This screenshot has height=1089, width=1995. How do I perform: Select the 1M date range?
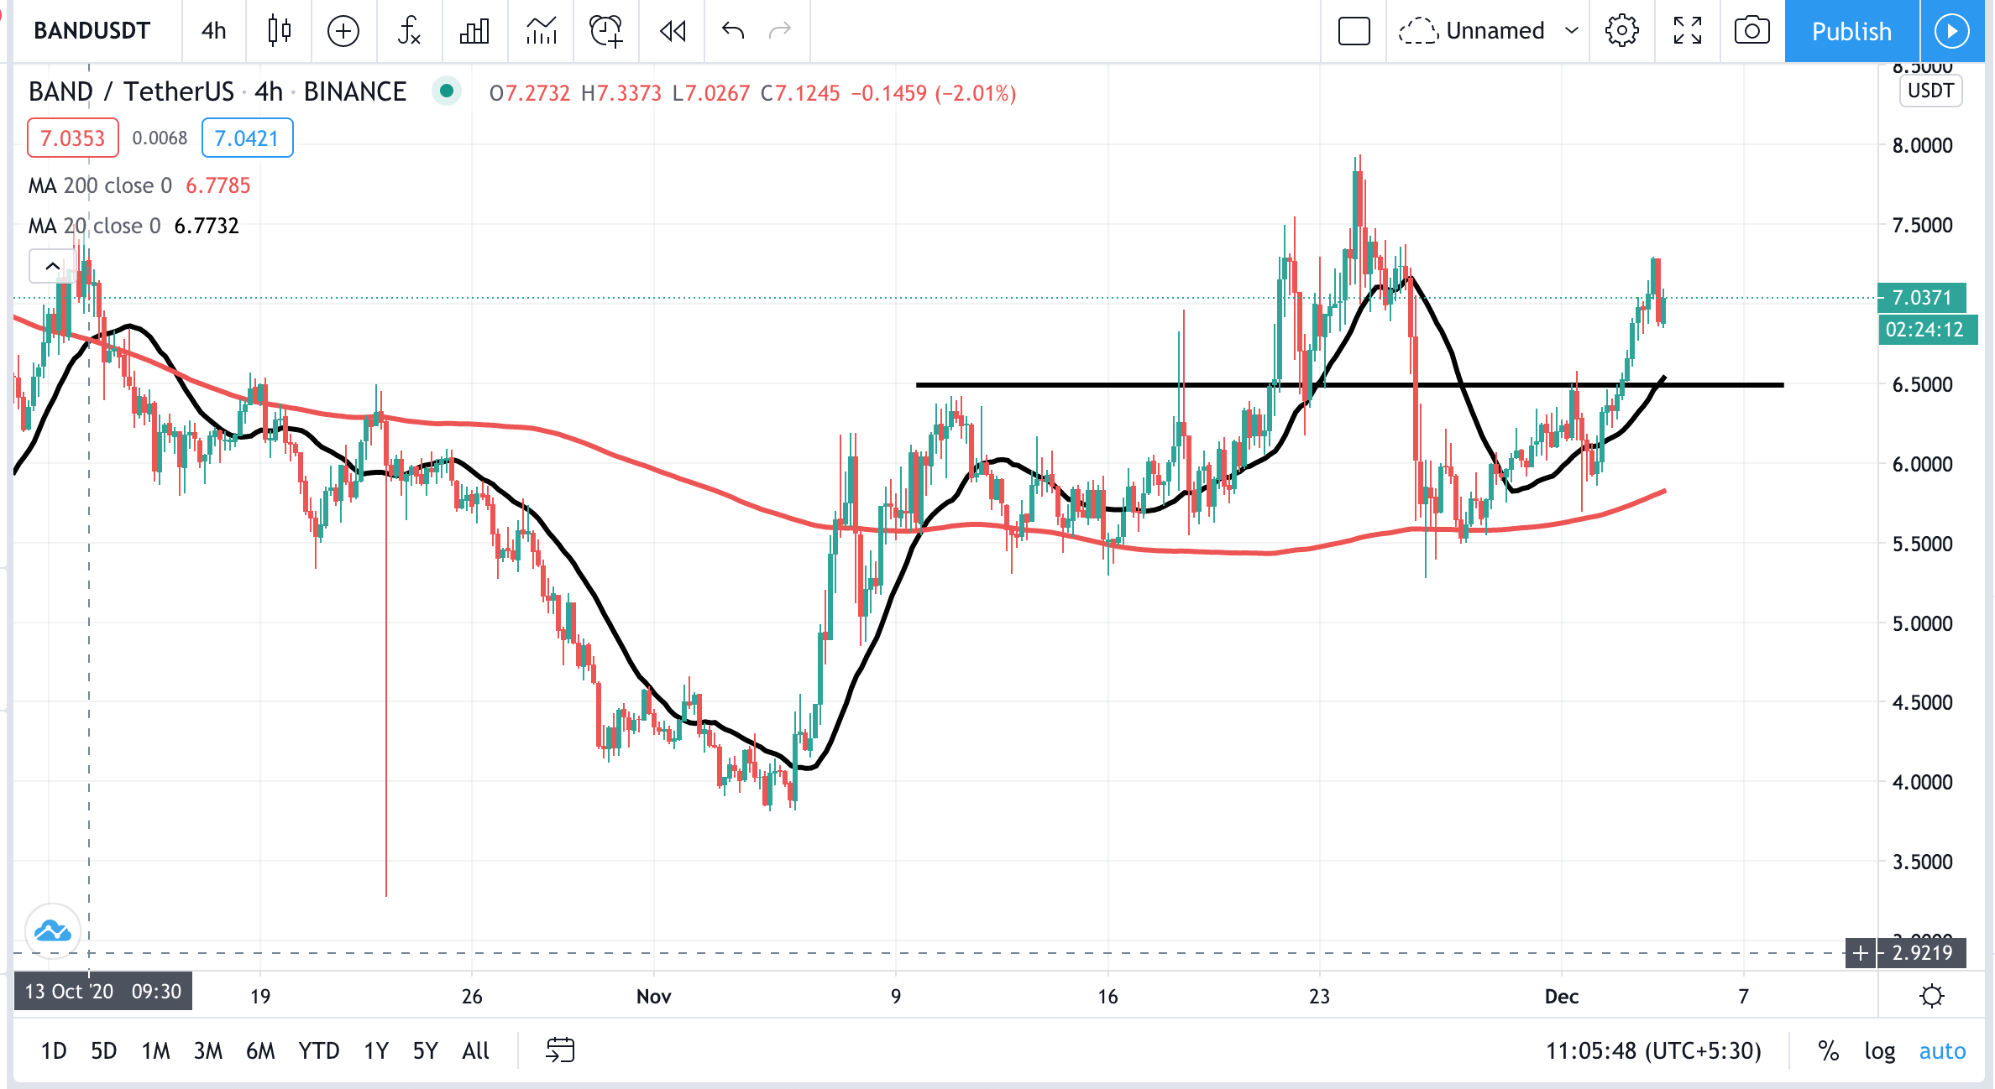[155, 1050]
